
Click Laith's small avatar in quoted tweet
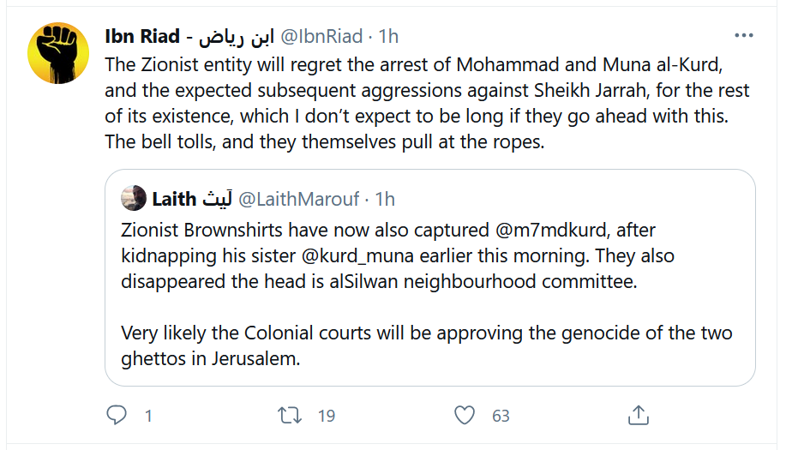(133, 199)
